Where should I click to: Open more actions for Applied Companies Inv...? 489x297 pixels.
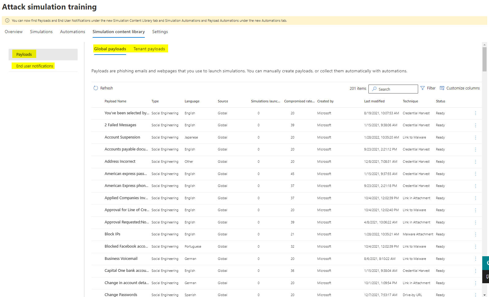(x=476, y=198)
